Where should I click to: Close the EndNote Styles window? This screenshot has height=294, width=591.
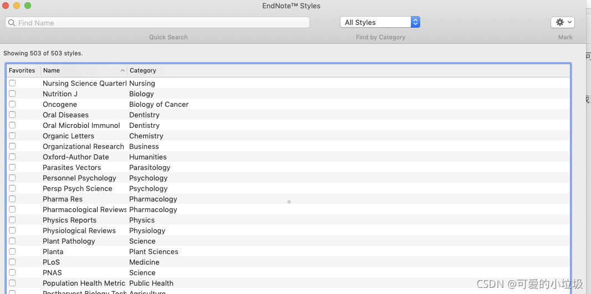pos(6,6)
